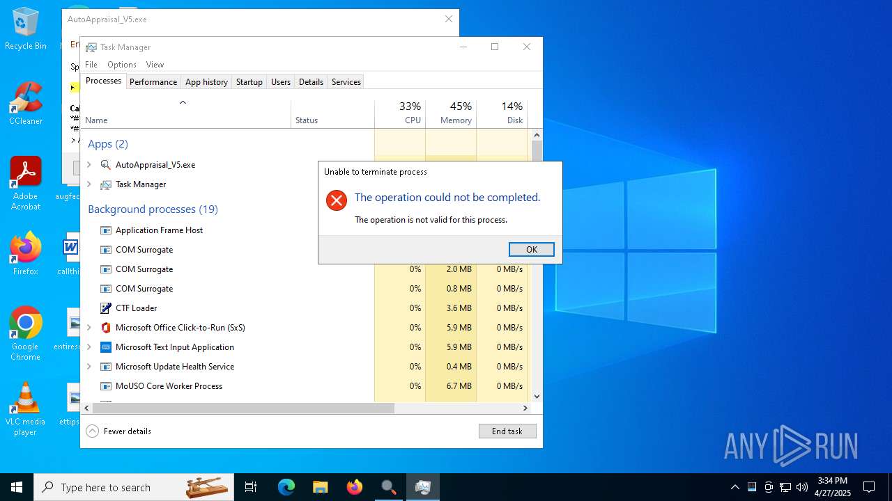Click the Microsoft Text Input Application icon
892x501 pixels.
(106, 347)
